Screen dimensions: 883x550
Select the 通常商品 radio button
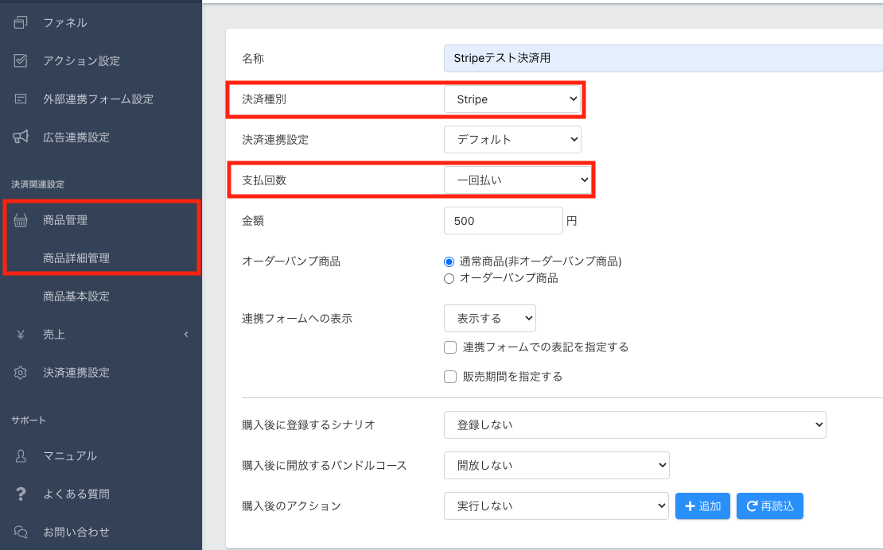click(x=449, y=261)
